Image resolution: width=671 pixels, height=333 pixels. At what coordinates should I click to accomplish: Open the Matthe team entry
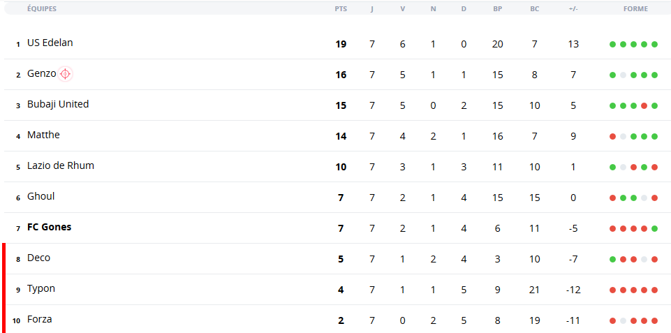coord(43,135)
